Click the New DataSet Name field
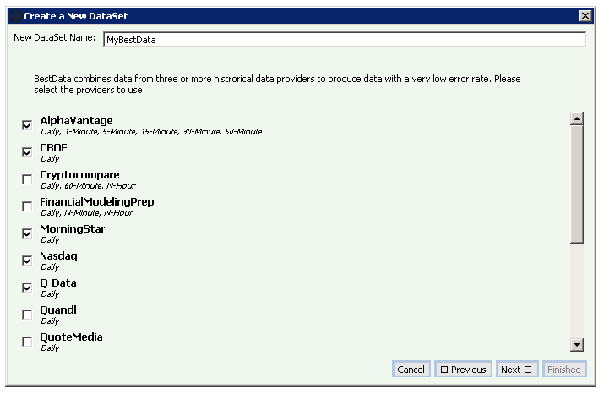 pos(344,39)
